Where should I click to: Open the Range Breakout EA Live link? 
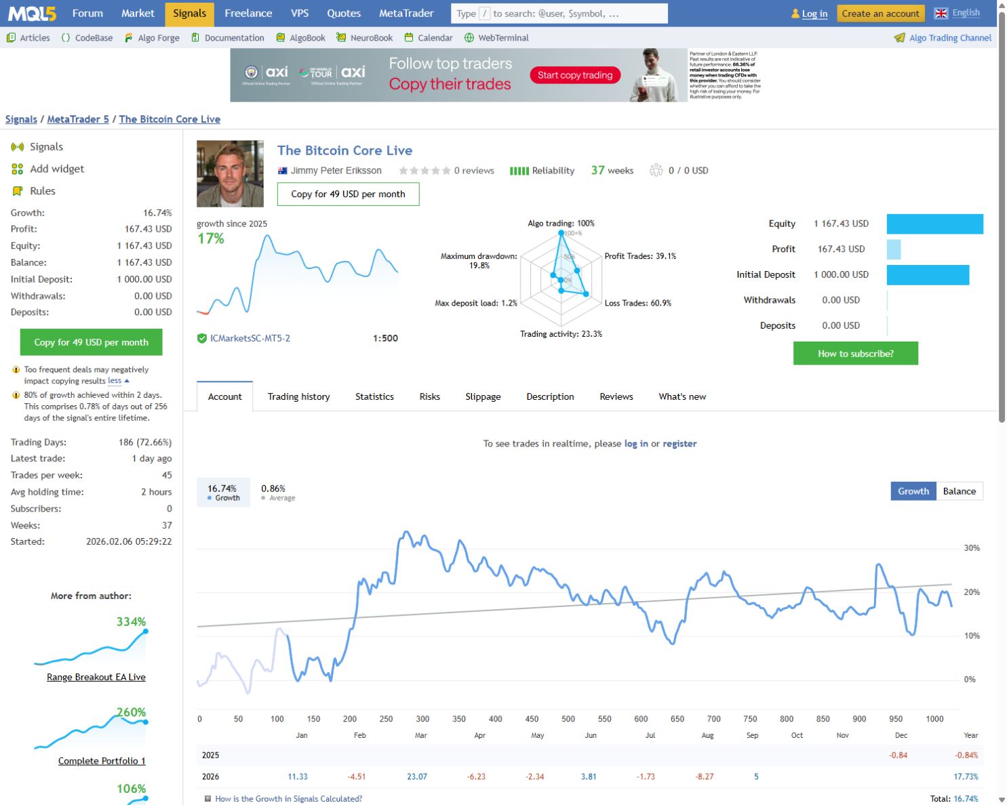(x=96, y=677)
